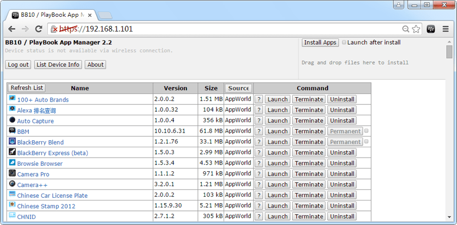Click the ? button for BBM
This screenshot has width=457, height=225.
click(x=258, y=132)
